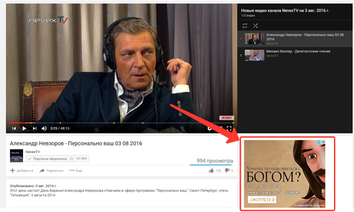The image size is (354, 212).
Task: Open subscription notification settings bell
Action: (71, 158)
